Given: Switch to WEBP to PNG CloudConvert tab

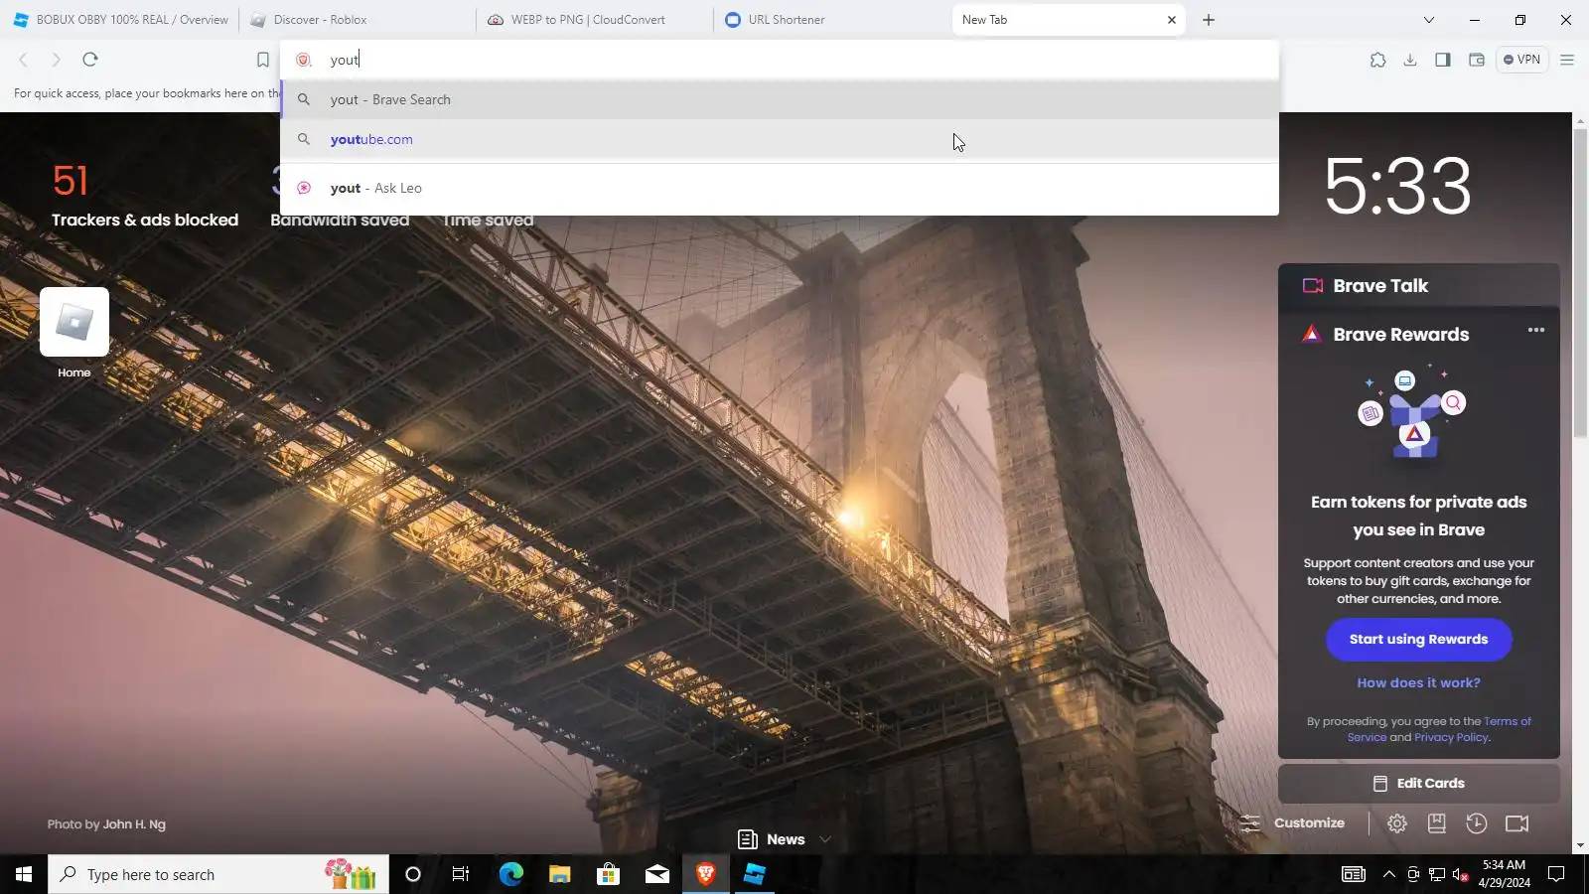Looking at the screenshot, I should (595, 20).
